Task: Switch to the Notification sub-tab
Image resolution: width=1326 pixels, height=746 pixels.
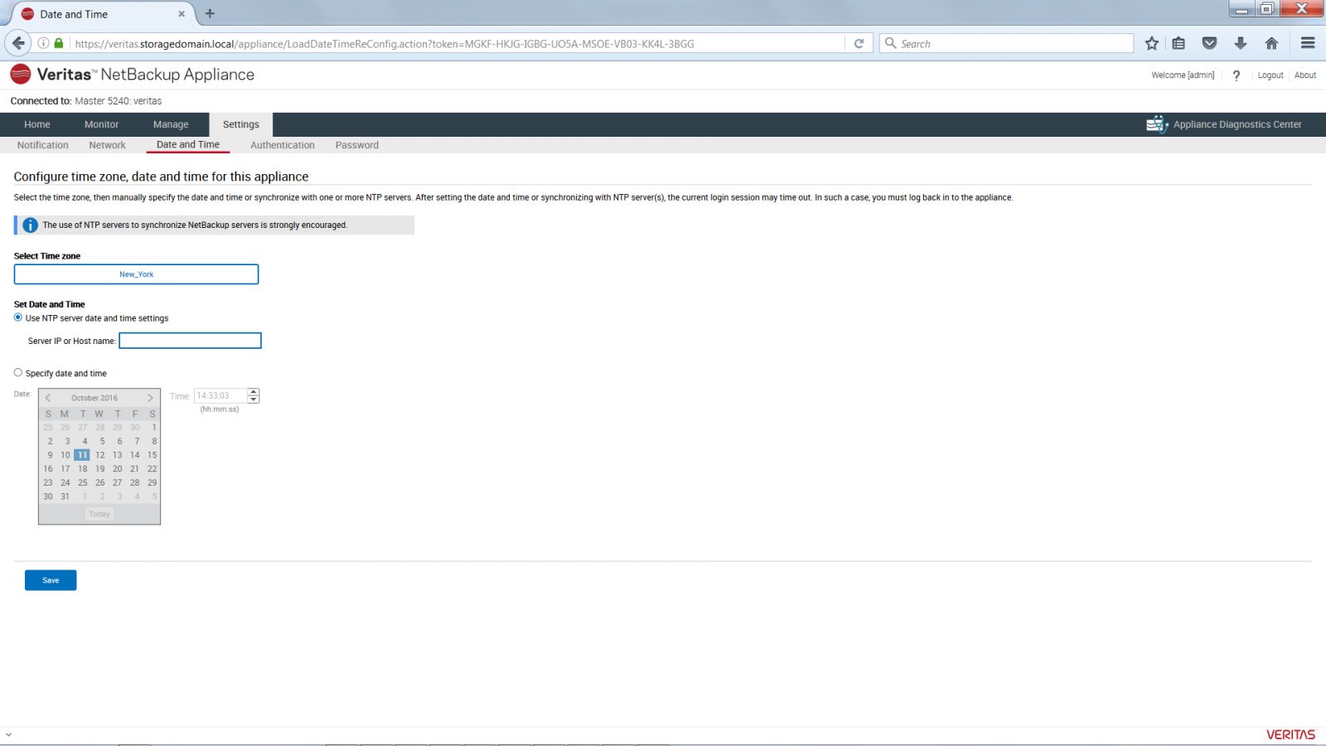Action: [x=43, y=145]
